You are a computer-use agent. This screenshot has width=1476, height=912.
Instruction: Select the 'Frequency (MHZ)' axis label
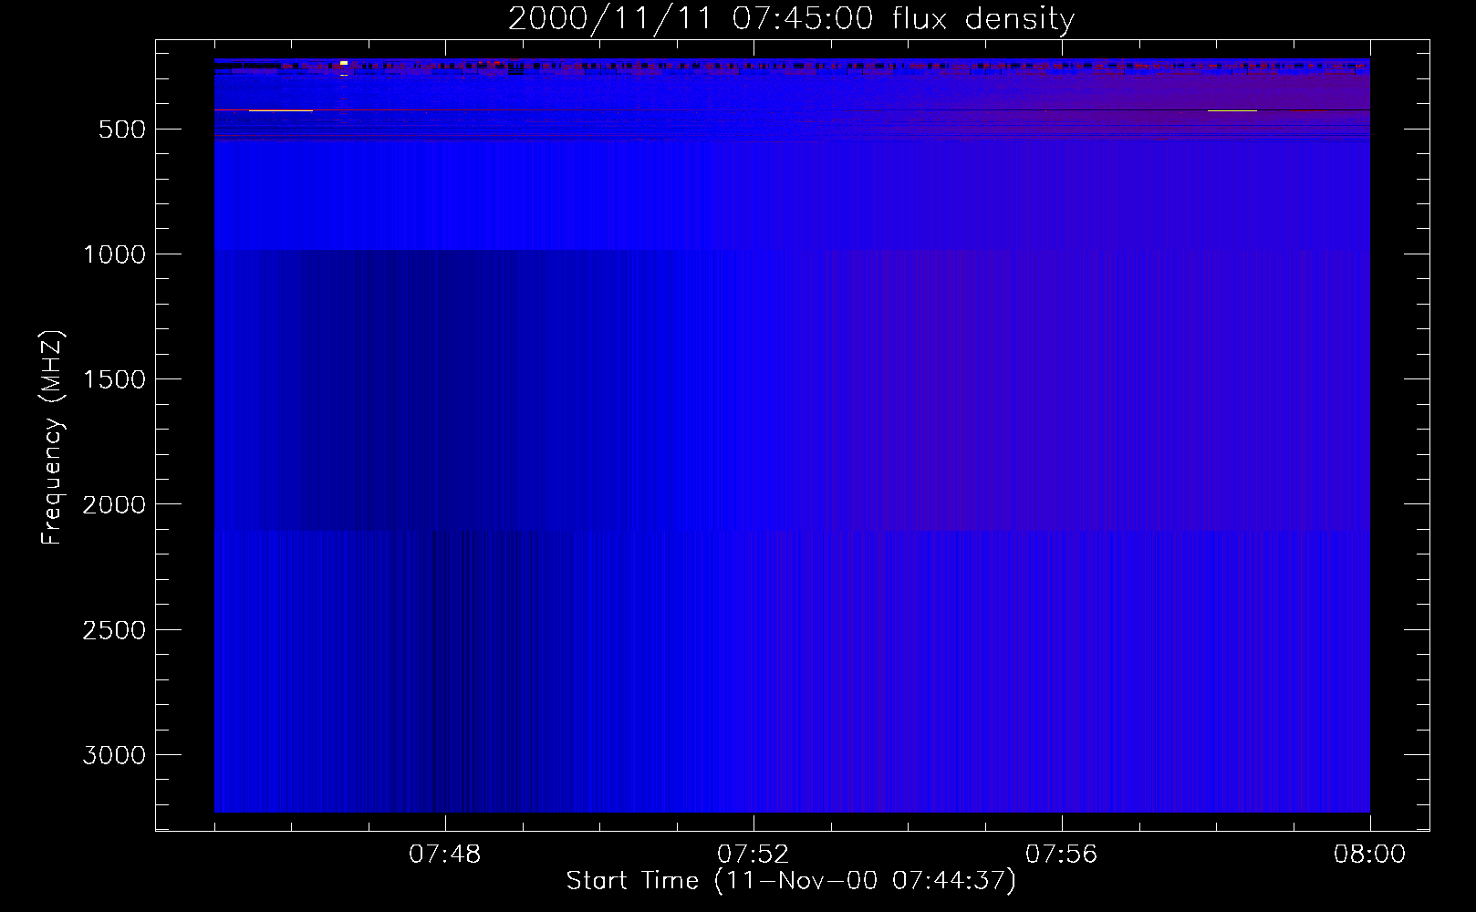click(52, 438)
